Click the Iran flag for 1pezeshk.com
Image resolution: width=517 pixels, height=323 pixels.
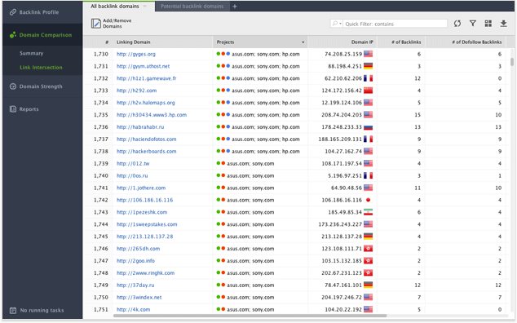pyautogui.click(x=368, y=212)
